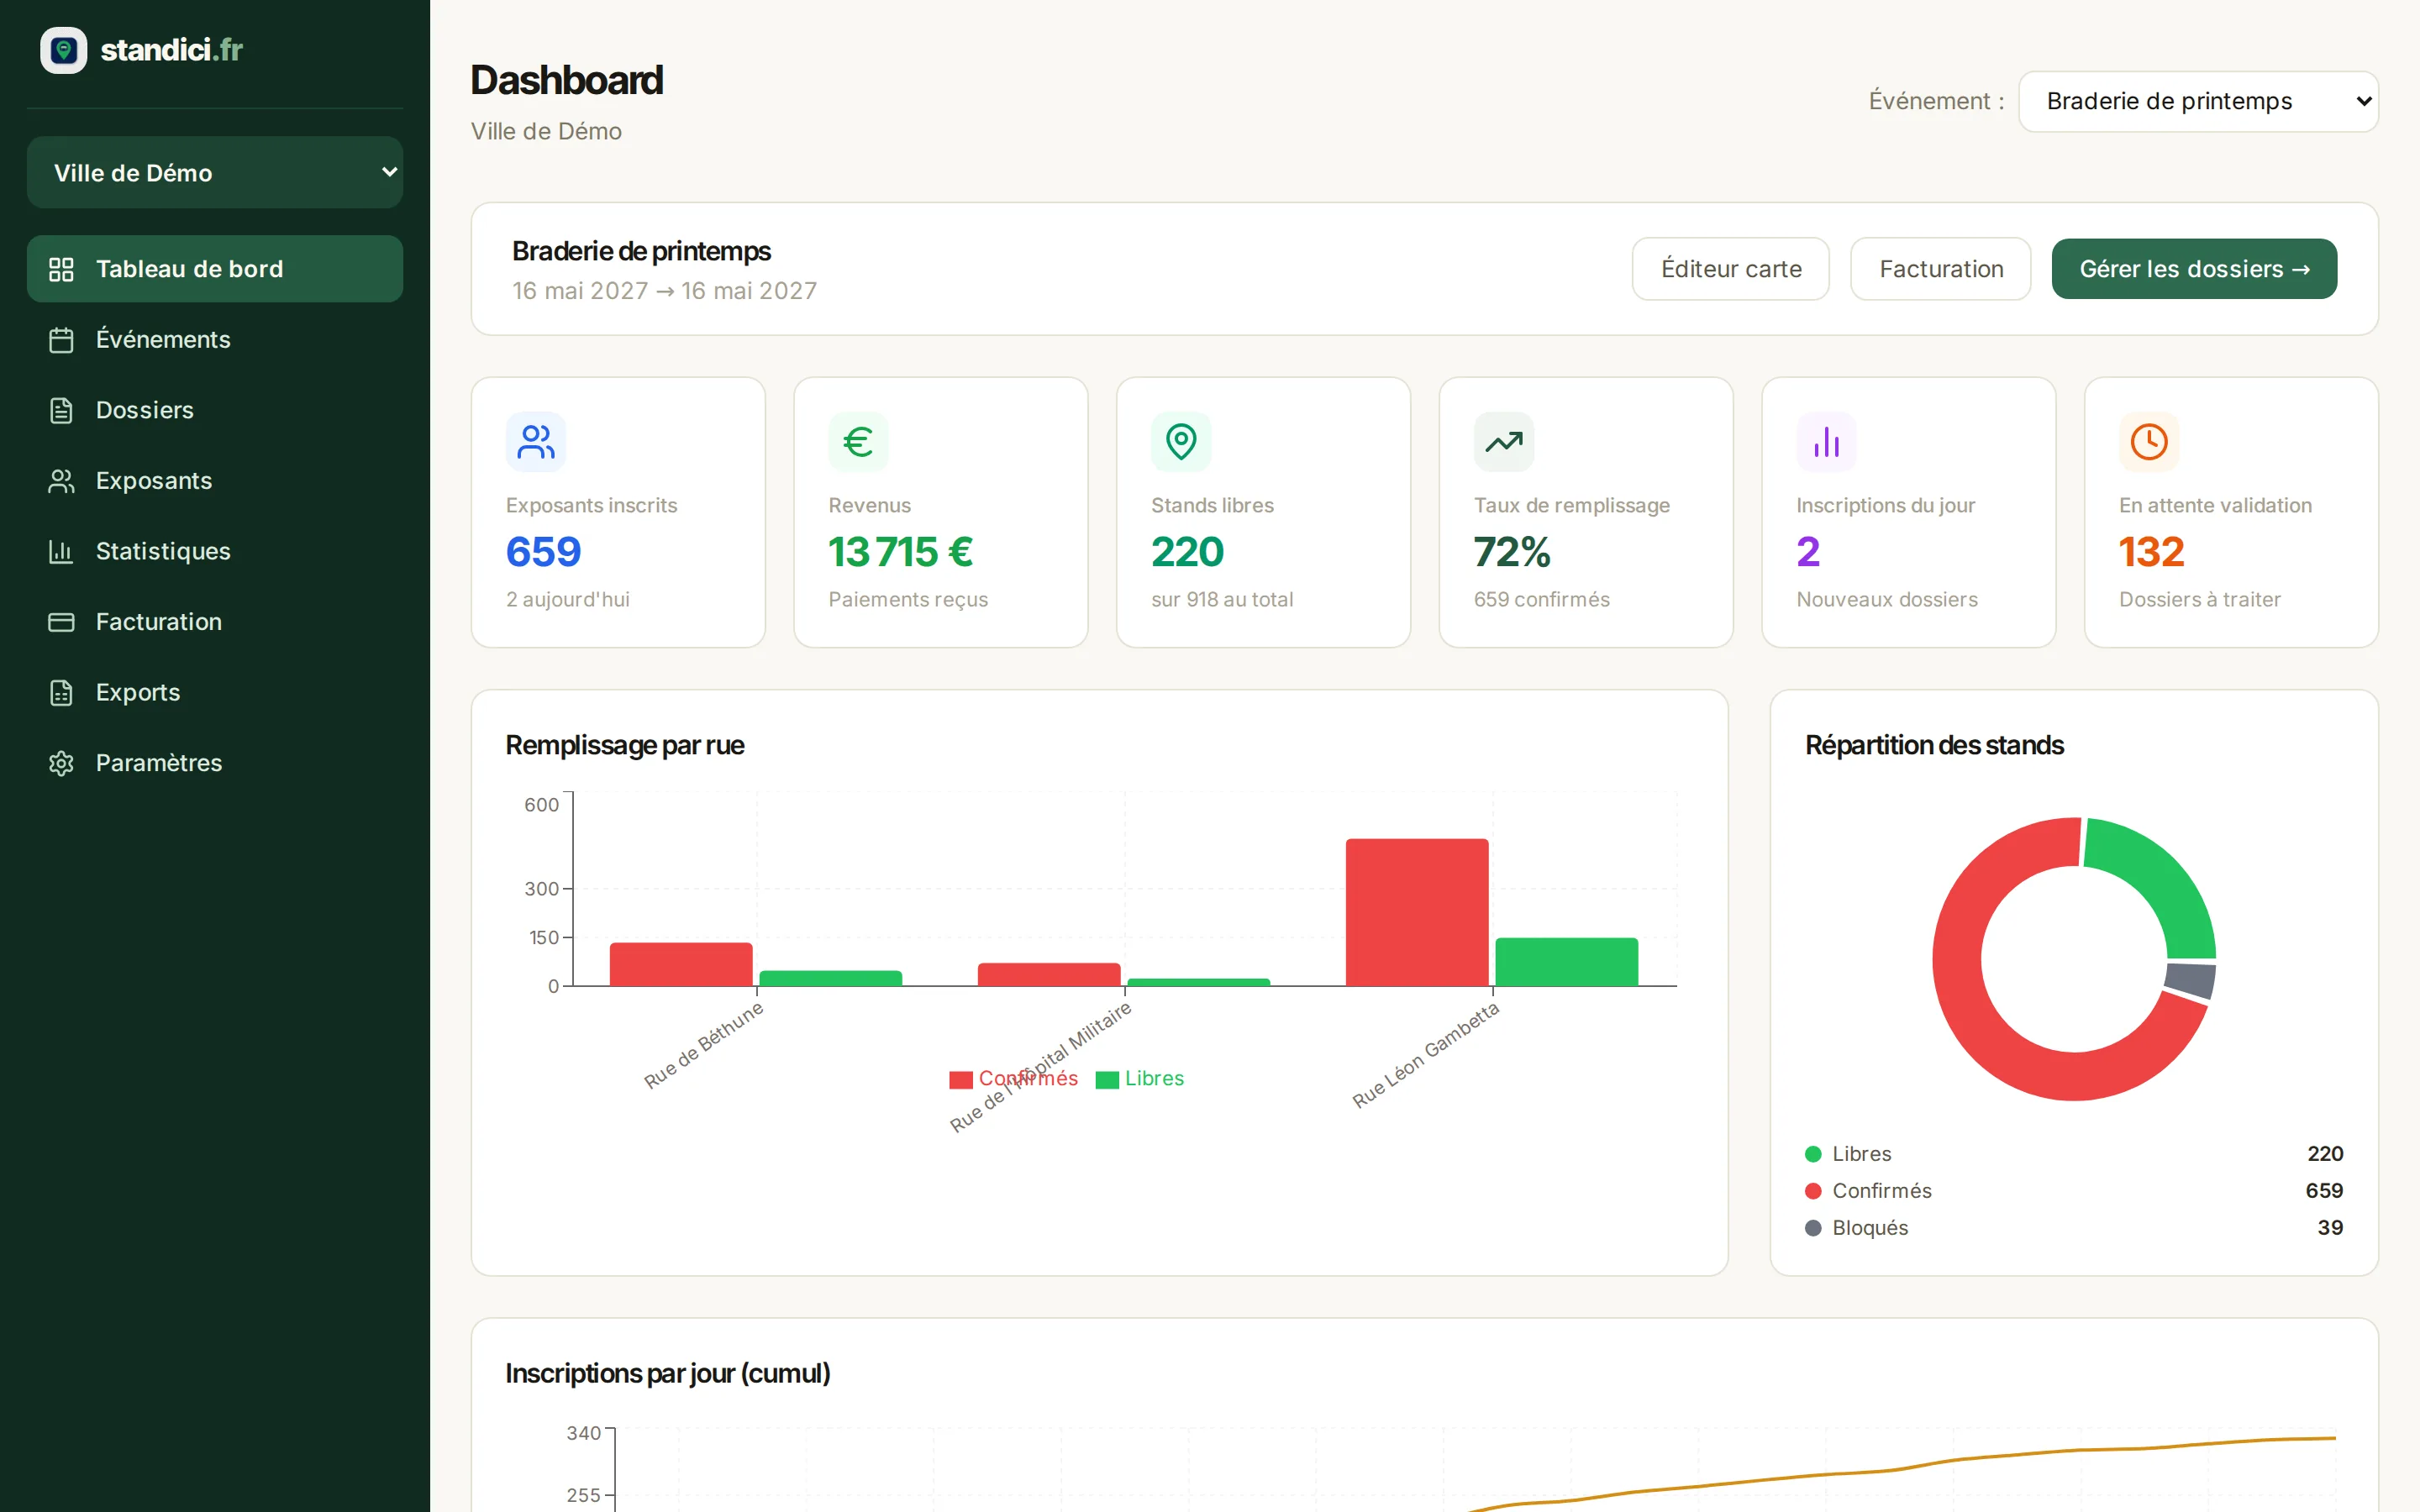Click the Facturation button in event header
This screenshot has height=1512, width=2420.
click(x=1940, y=269)
